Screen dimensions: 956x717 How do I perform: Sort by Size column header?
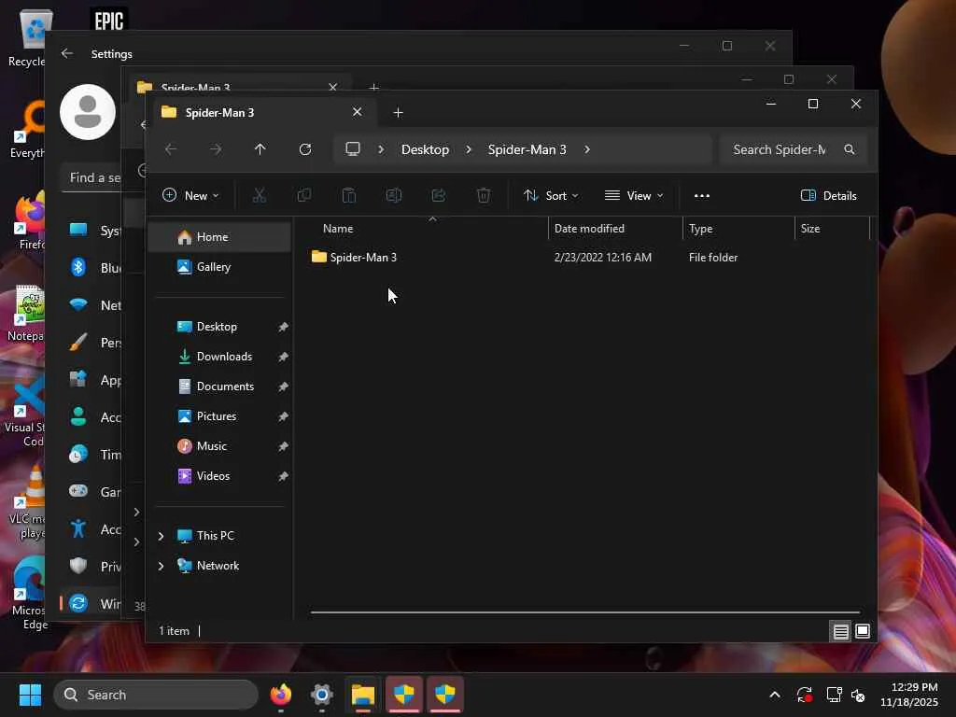(809, 229)
